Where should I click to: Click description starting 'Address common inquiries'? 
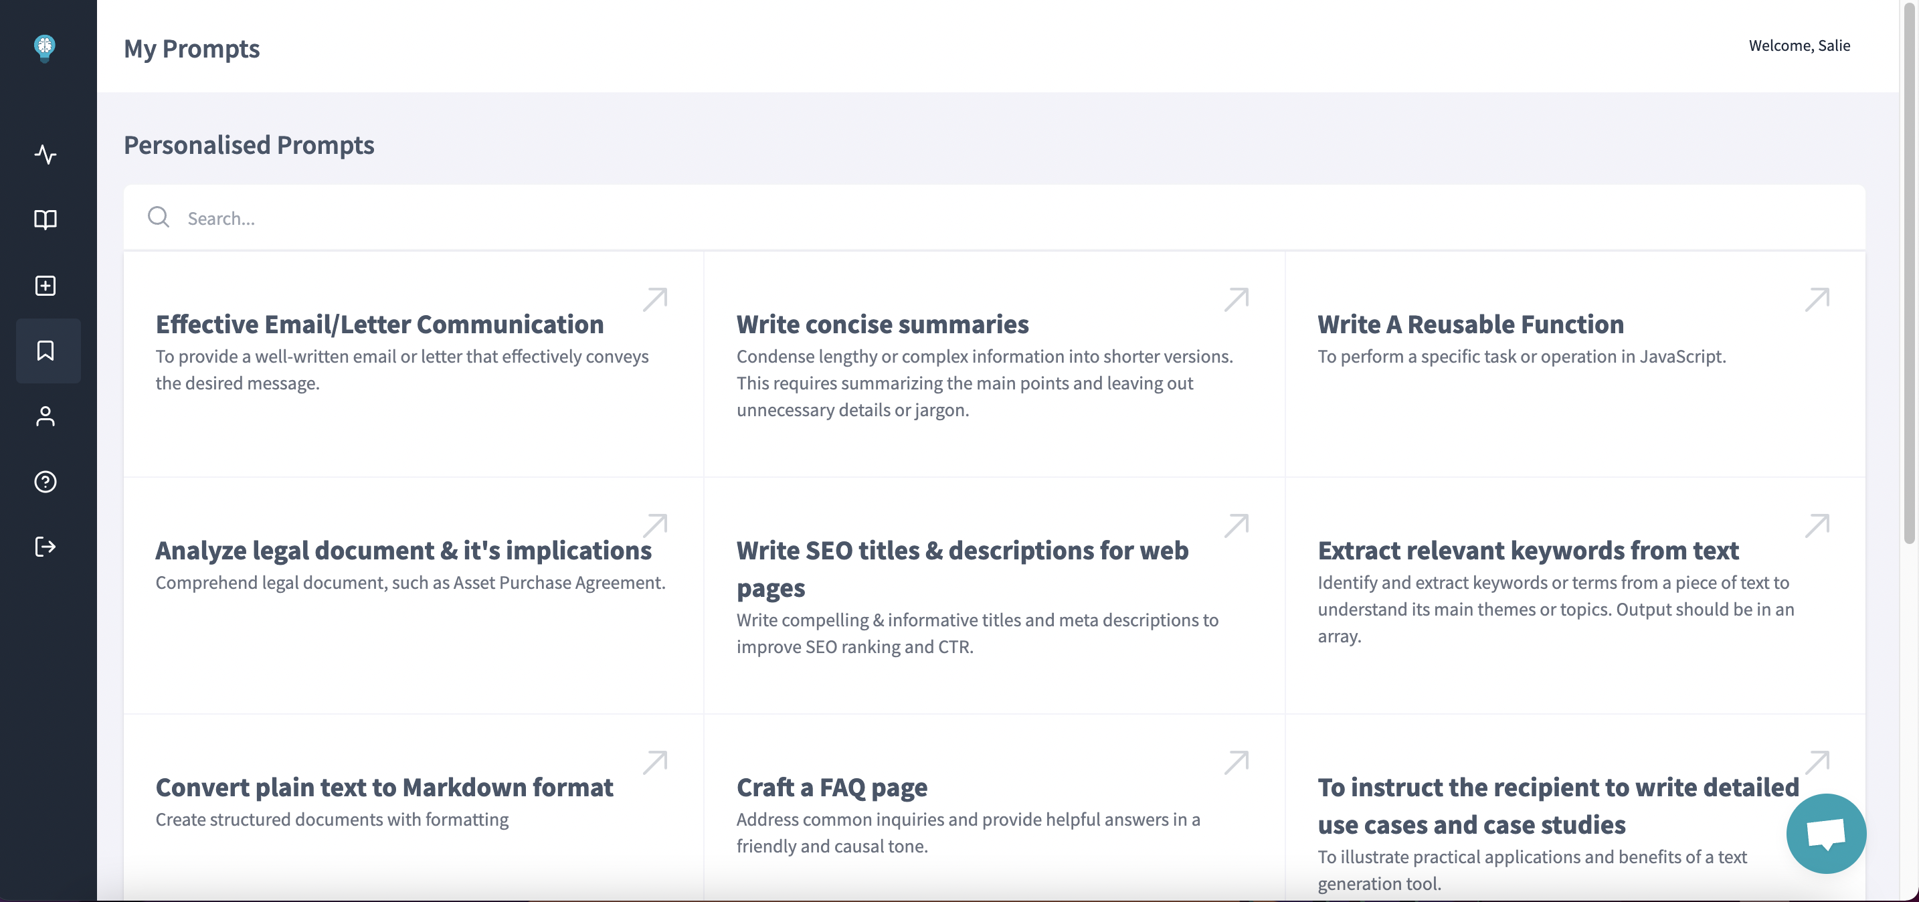click(x=968, y=834)
